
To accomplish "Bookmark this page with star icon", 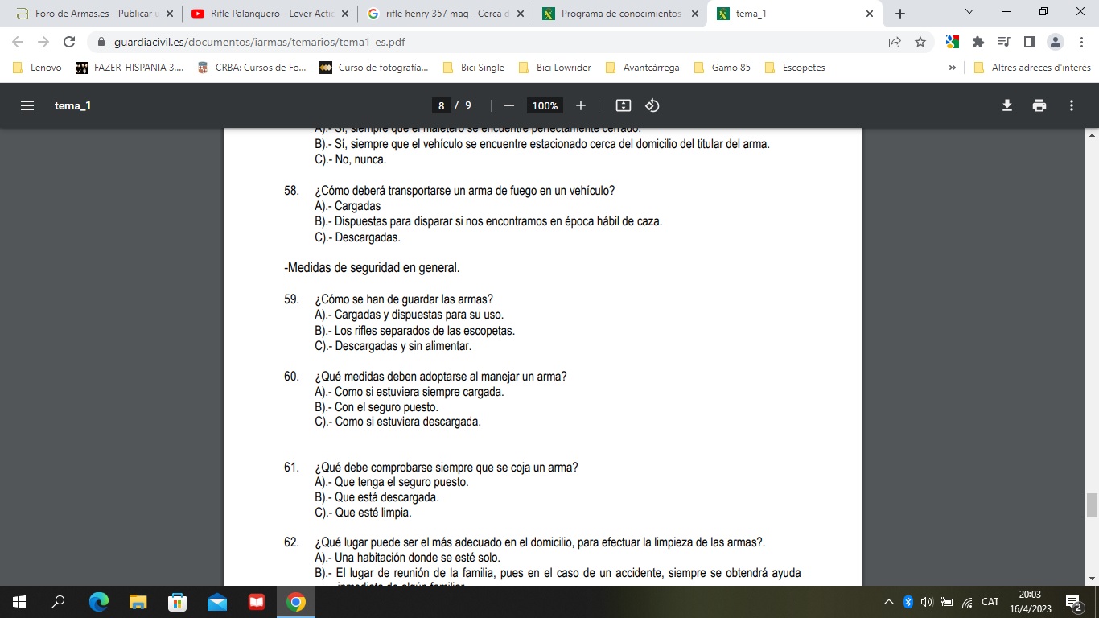I will pyautogui.click(x=920, y=42).
